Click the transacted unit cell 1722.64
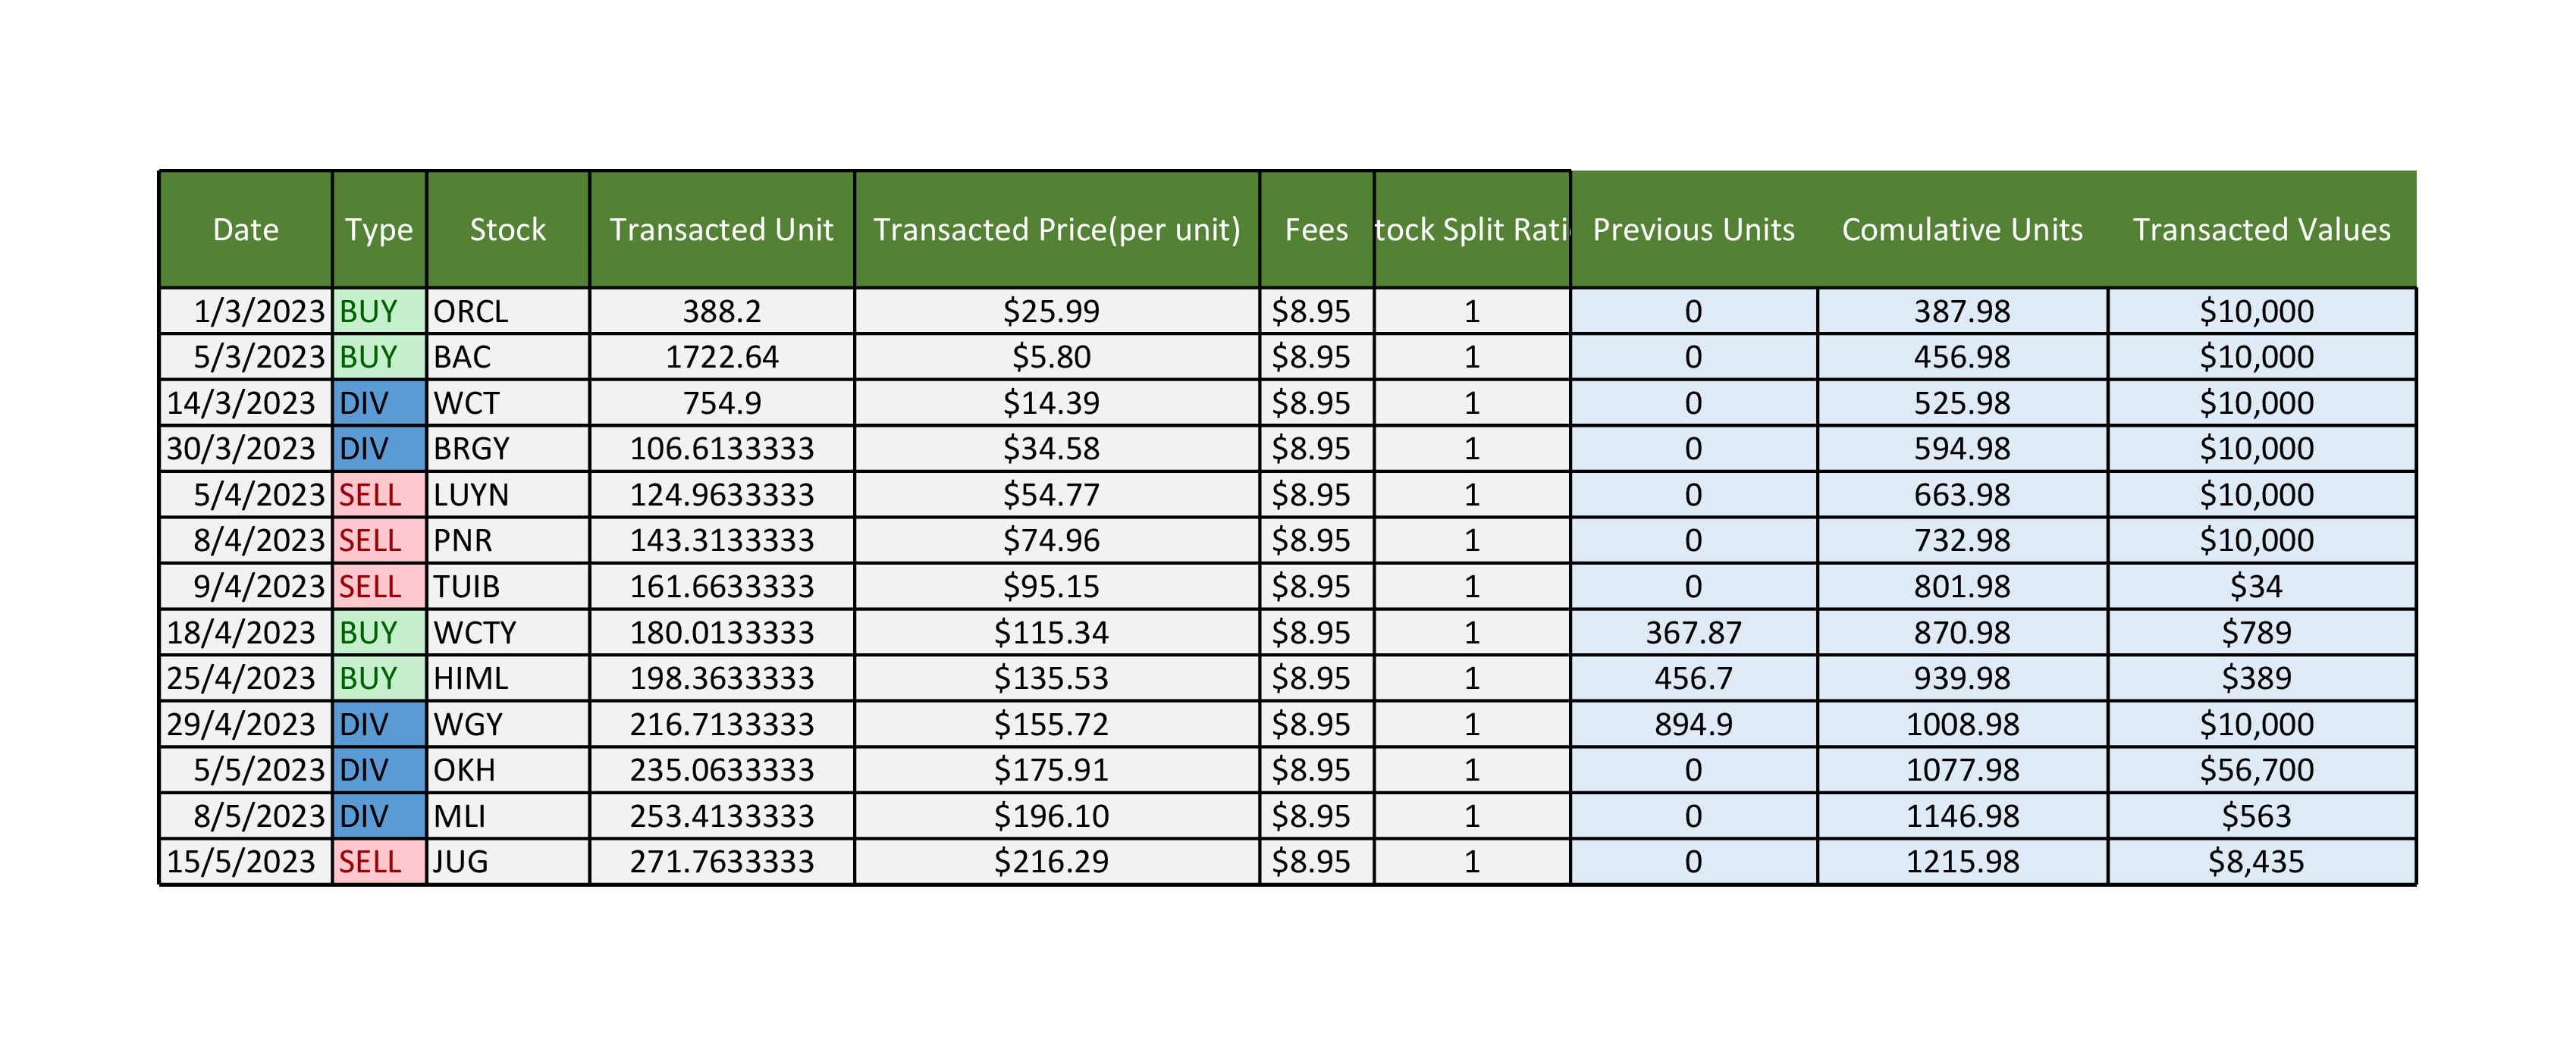 point(721,357)
